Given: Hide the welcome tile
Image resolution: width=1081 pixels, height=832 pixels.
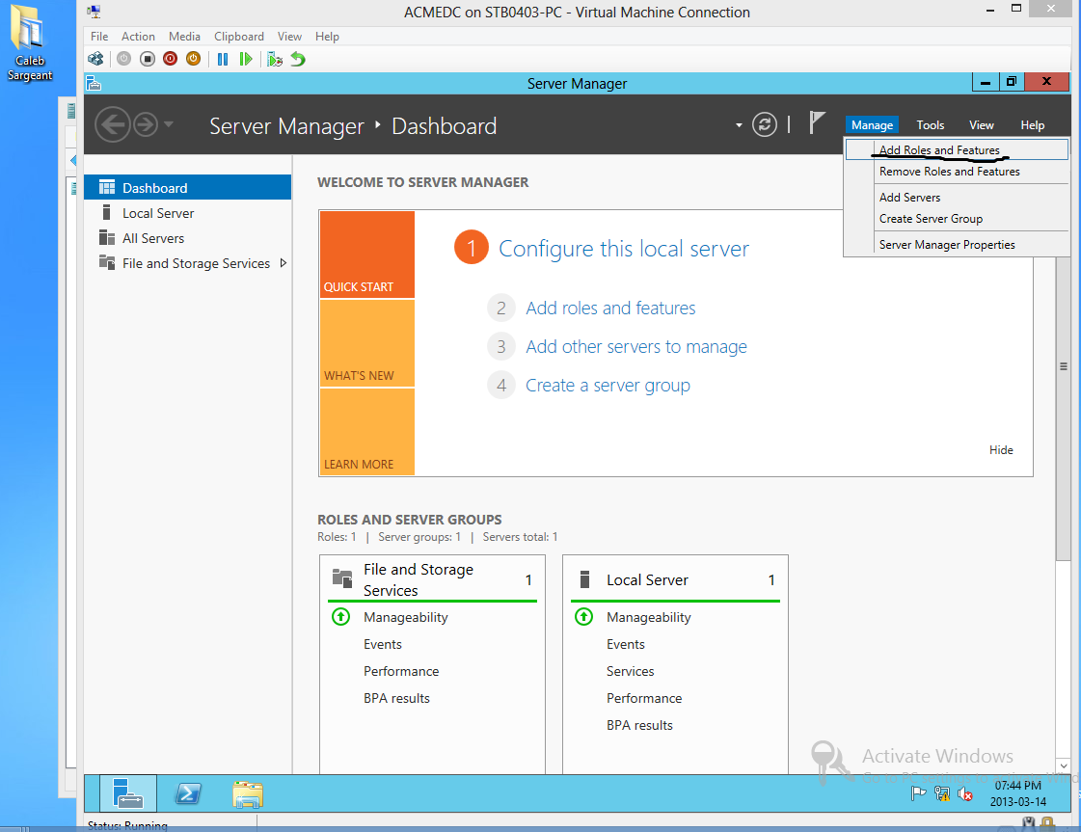Looking at the screenshot, I should 1000,449.
